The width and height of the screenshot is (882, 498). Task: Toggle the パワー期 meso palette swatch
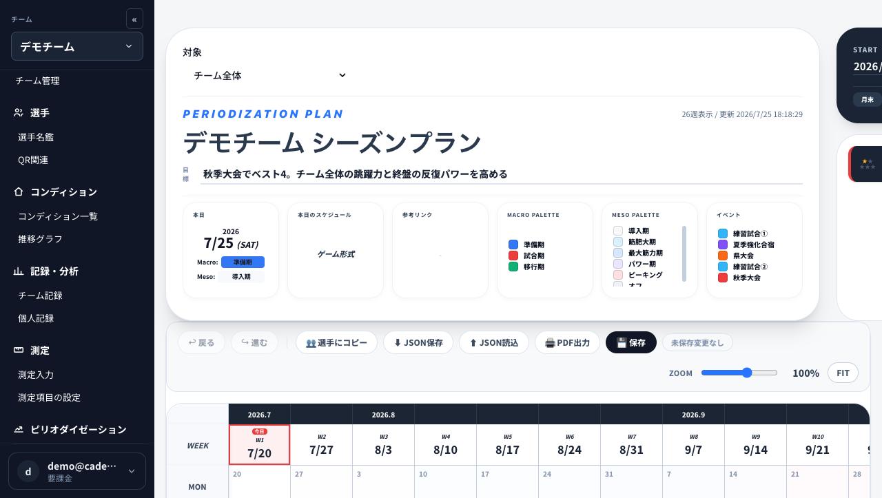618,264
